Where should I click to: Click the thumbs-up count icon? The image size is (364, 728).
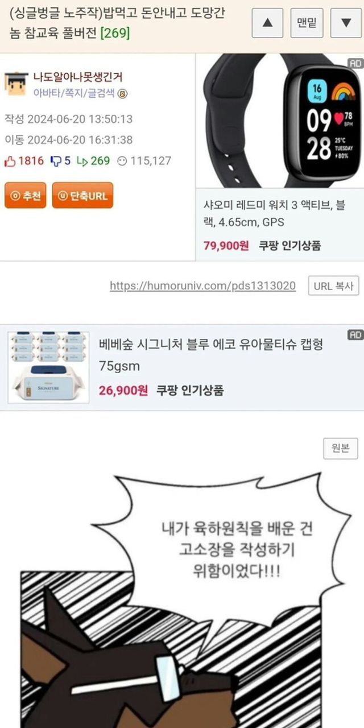point(10,161)
